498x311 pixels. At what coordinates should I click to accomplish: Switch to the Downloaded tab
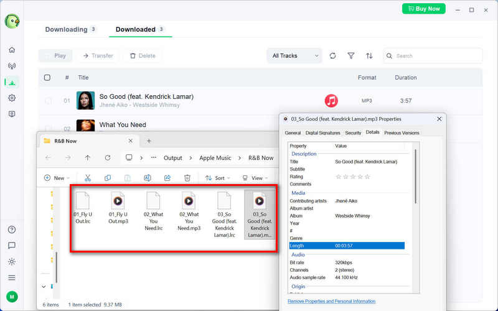click(139, 29)
